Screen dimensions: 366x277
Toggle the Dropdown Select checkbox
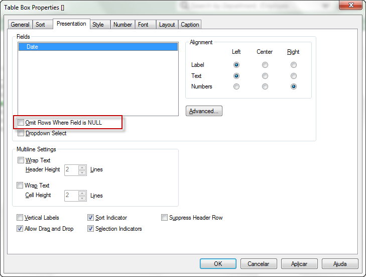(x=21, y=133)
